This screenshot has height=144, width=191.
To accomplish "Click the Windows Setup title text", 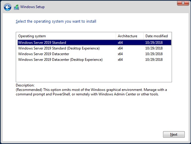I will (32, 7).
